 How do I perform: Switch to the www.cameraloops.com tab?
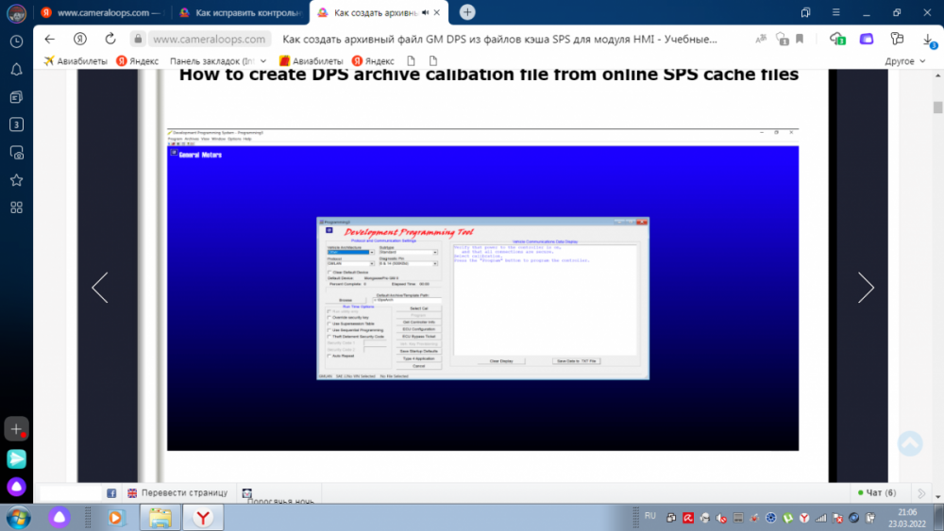(102, 12)
